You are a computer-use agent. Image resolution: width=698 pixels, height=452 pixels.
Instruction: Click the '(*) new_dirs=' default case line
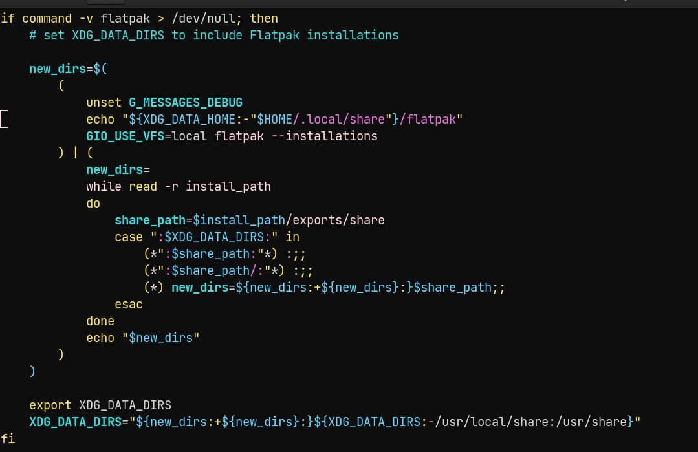(x=325, y=287)
